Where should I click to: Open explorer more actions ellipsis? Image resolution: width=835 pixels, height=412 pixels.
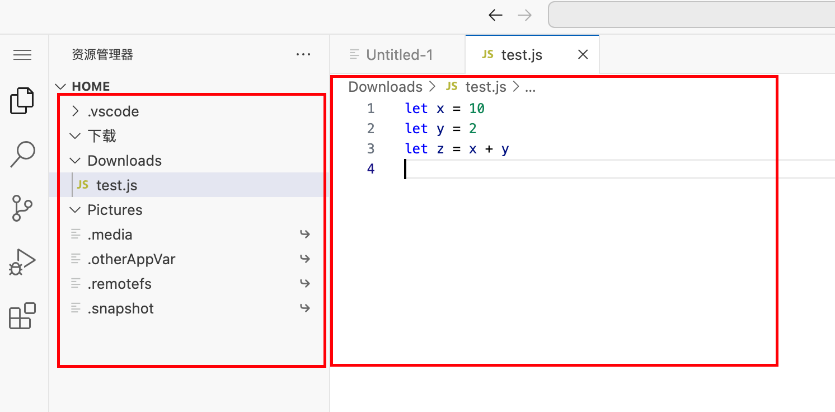tap(303, 54)
